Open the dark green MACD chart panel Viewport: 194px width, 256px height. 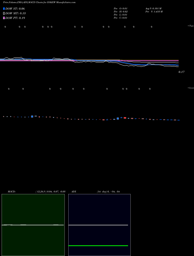[x=33, y=225]
